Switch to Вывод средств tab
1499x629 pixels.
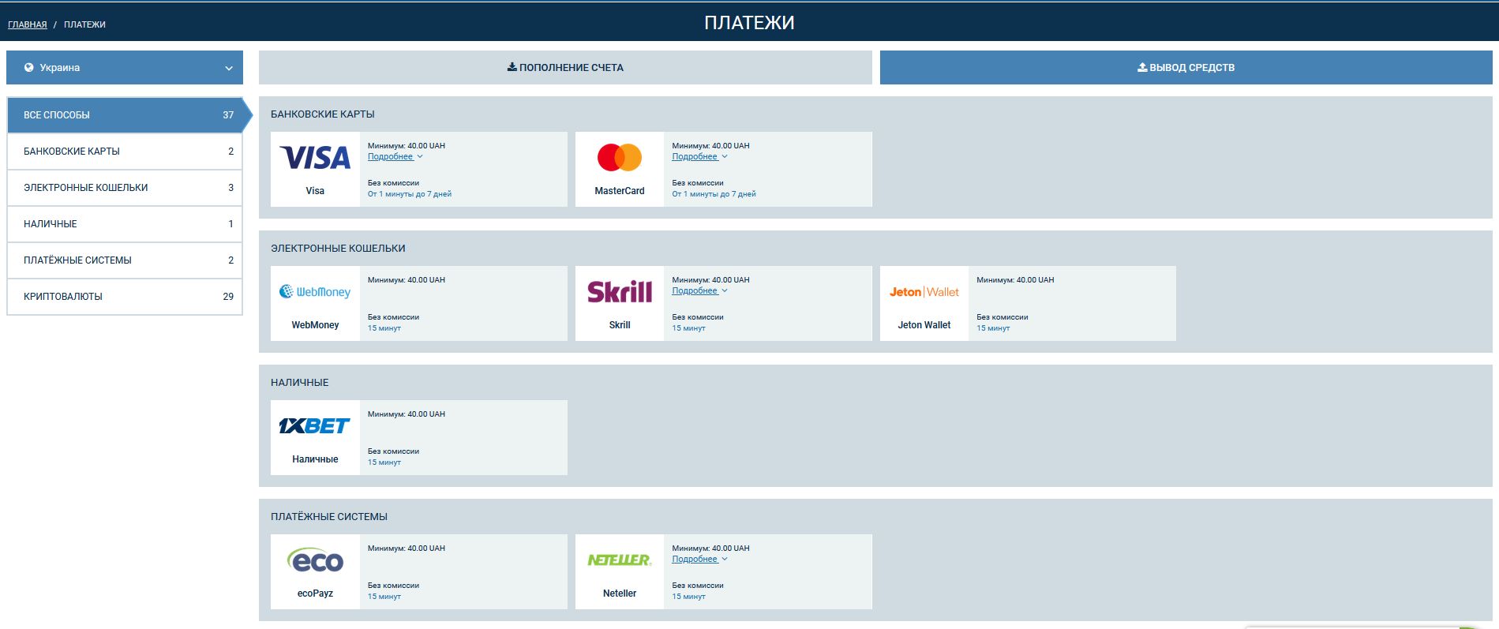[1186, 68]
